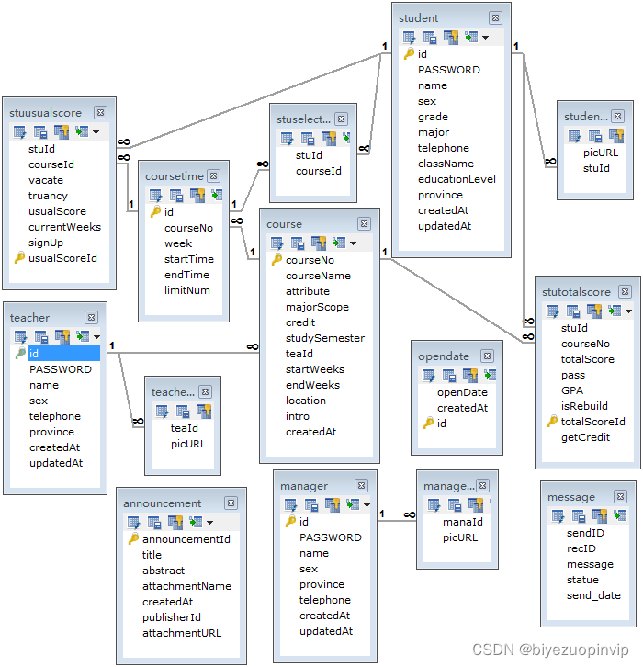Select relationship line between manager and manage... tables

(396, 520)
